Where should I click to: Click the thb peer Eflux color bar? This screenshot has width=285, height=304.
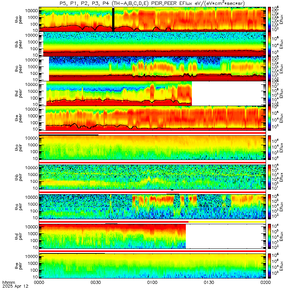click(x=269, y=44)
